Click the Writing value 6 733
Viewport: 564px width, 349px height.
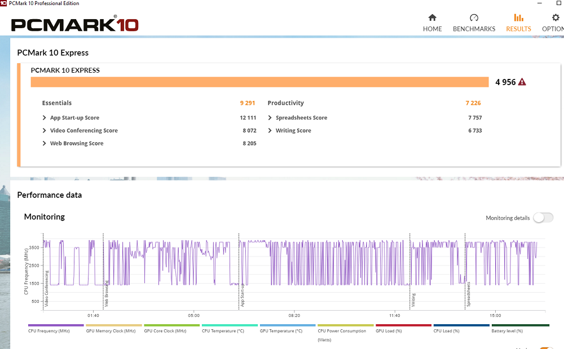click(475, 130)
